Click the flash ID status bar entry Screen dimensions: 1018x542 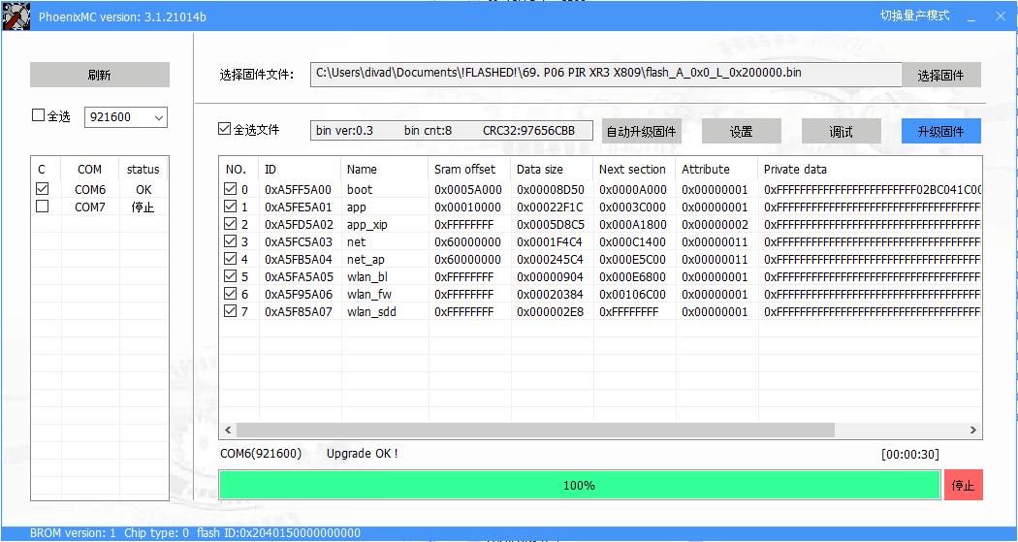point(278,533)
